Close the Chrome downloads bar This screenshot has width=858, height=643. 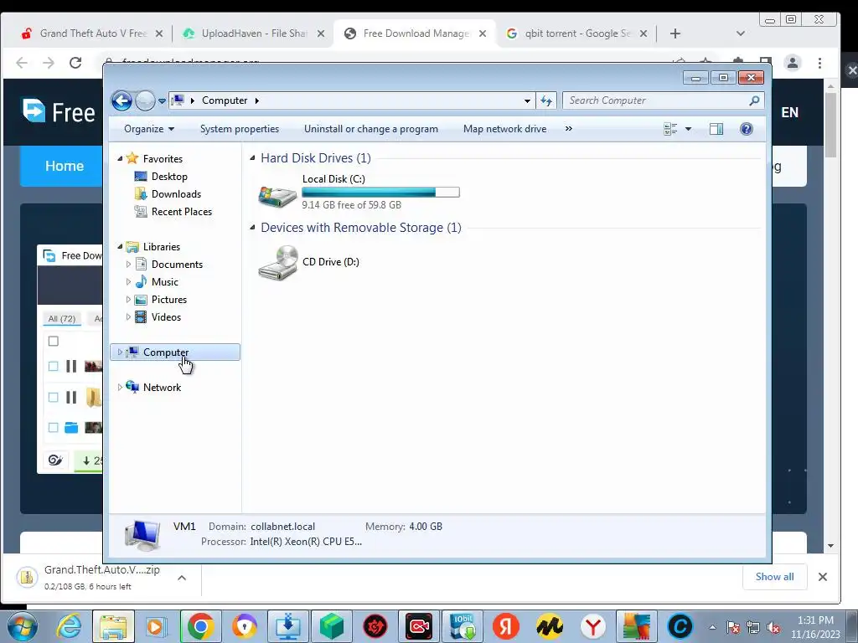point(823,576)
